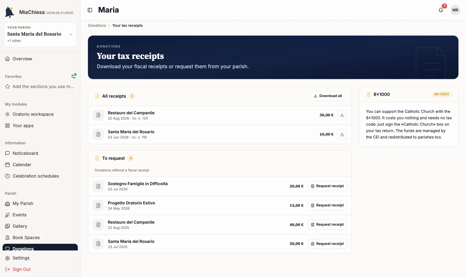Request receipt for Santa Maria del Rosario 23 Jul 2025

(x=327, y=244)
